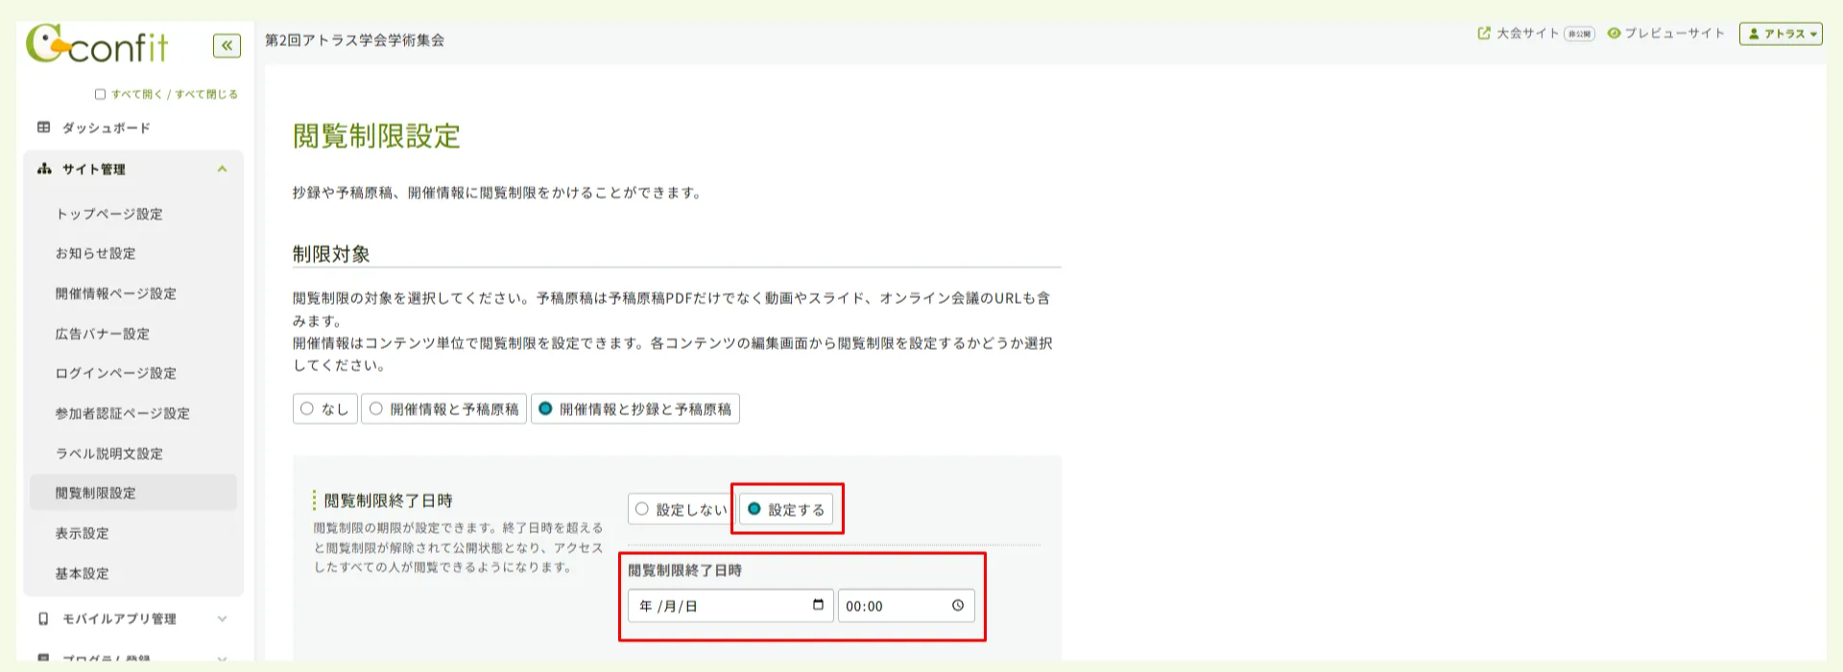This screenshot has width=1843, height=672.
Task: Collapse the sidebar with double-chevron button
Action: 227,45
